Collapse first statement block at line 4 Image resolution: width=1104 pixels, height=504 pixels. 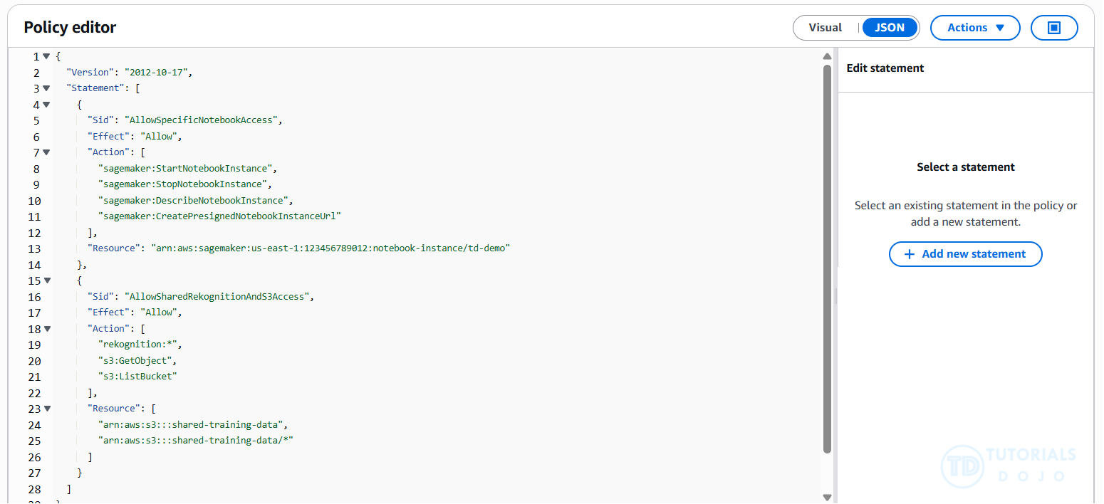pyautogui.click(x=46, y=105)
